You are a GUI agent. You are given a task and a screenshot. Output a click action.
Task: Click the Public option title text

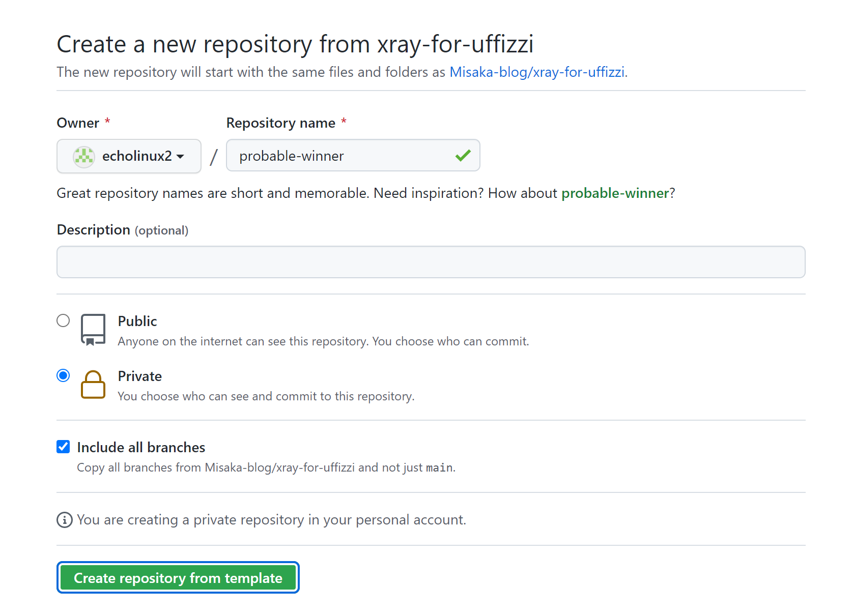(x=137, y=321)
